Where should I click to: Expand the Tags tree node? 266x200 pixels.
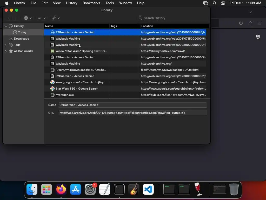coord(6,45)
